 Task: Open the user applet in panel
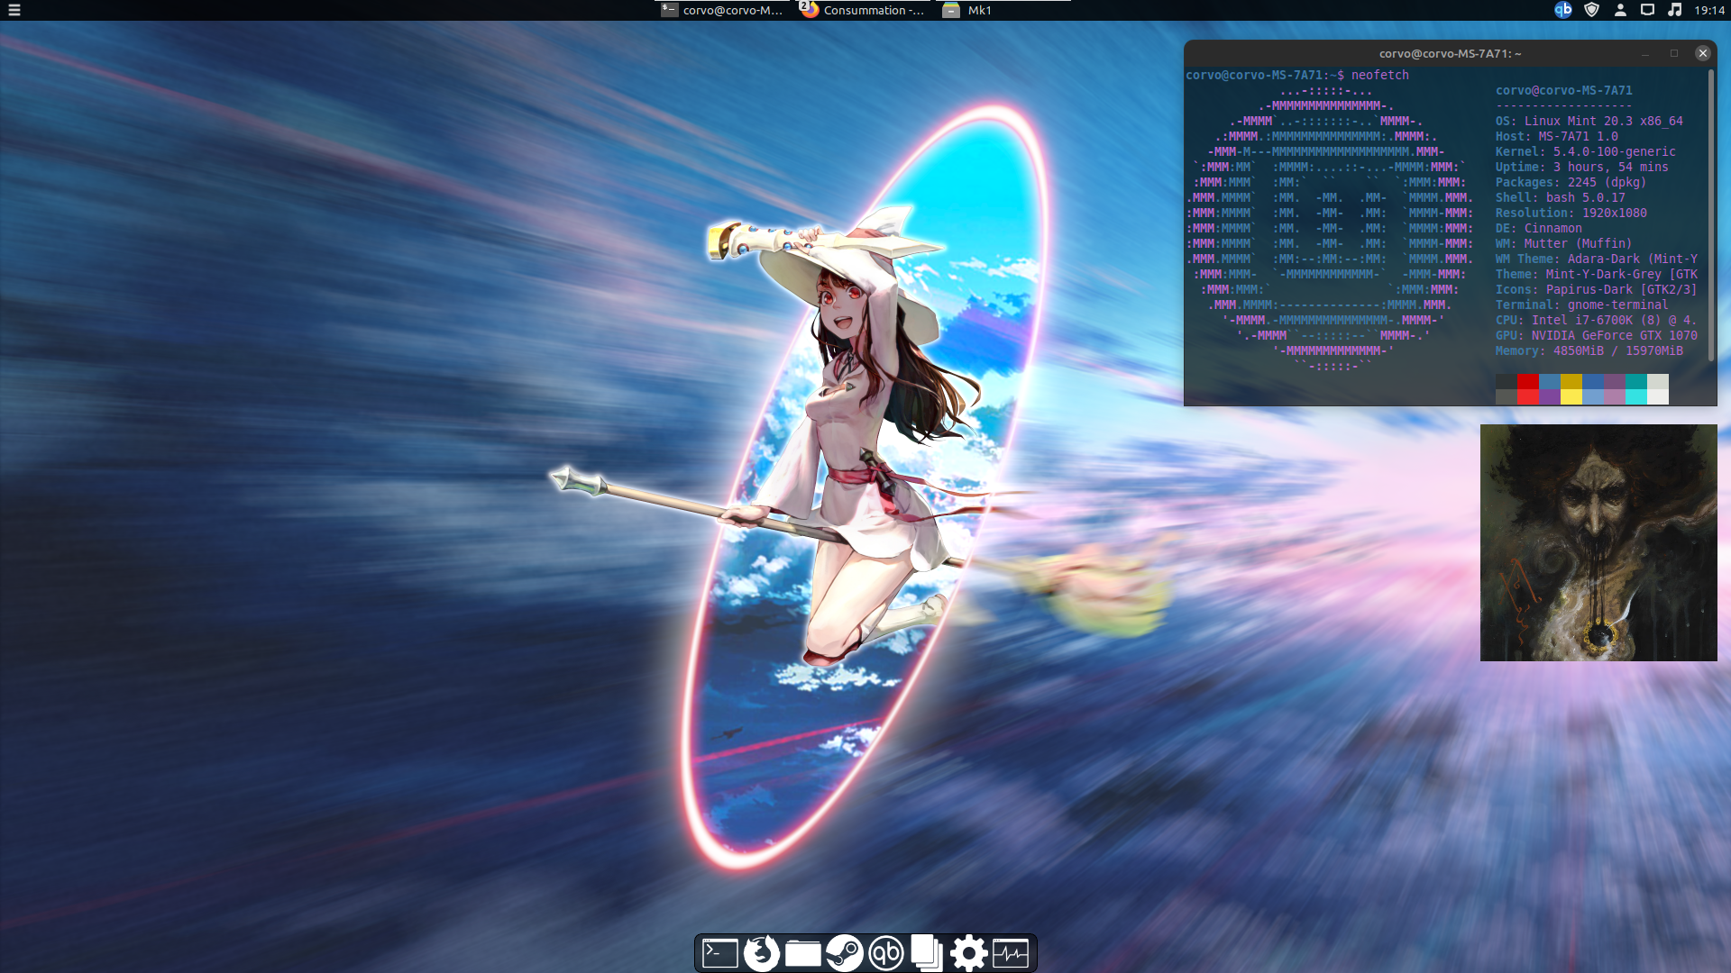point(1620,10)
